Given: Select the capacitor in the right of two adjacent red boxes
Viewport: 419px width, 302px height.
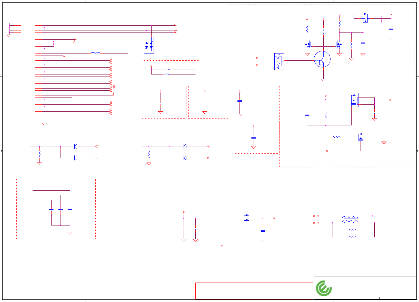Looking at the screenshot, I should [205, 103].
